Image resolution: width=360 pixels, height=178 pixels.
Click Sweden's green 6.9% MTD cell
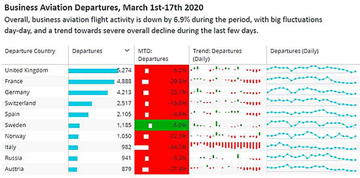pos(162,125)
